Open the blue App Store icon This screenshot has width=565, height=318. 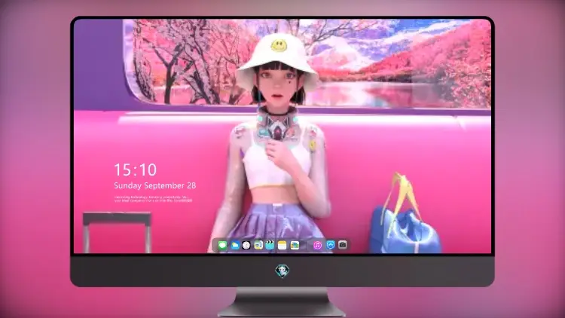coord(331,245)
